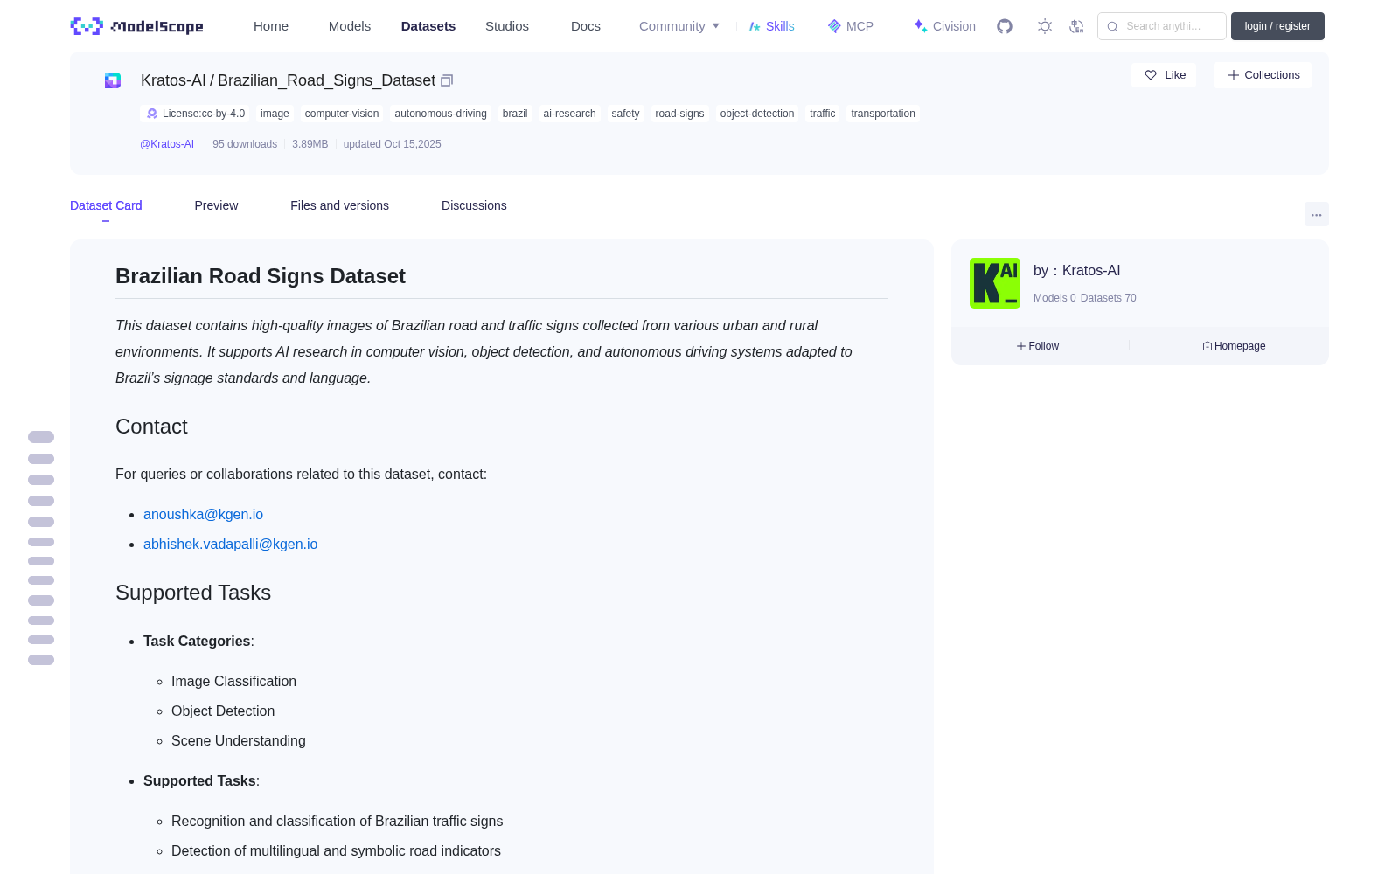Click the login / register button
1399x874 pixels.
1277,26
